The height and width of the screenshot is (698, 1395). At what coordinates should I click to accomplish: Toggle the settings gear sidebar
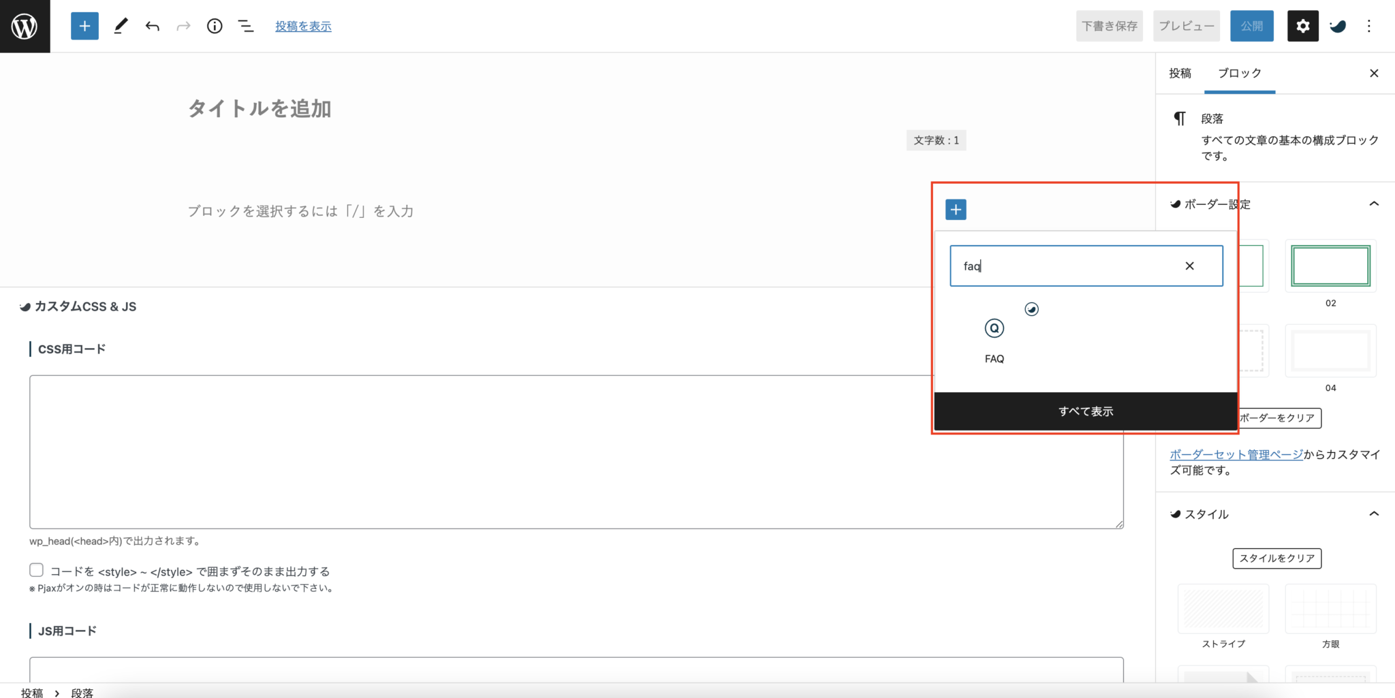tap(1302, 26)
